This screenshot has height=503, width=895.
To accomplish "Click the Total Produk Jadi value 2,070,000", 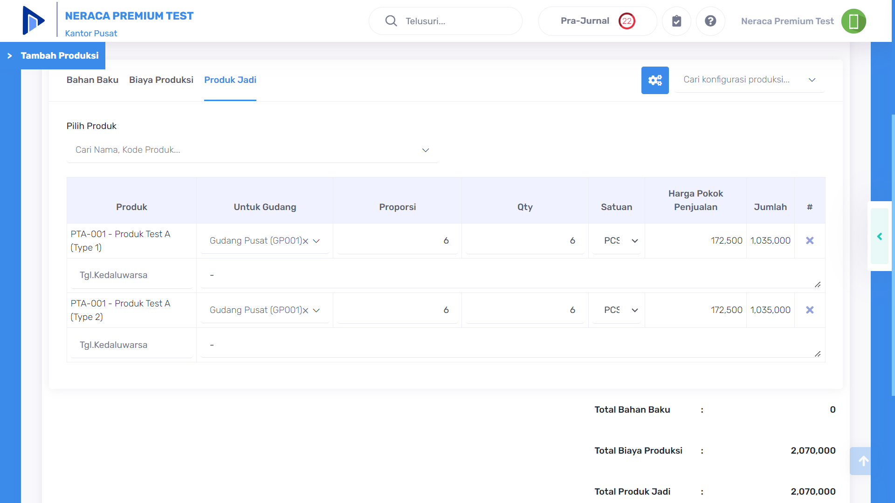I will click(x=813, y=492).
